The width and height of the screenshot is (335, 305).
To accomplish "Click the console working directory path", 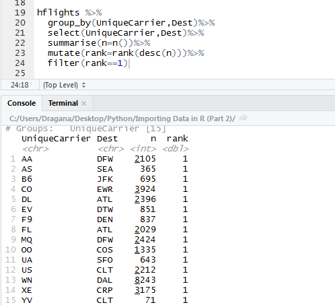I will click(x=122, y=118).
